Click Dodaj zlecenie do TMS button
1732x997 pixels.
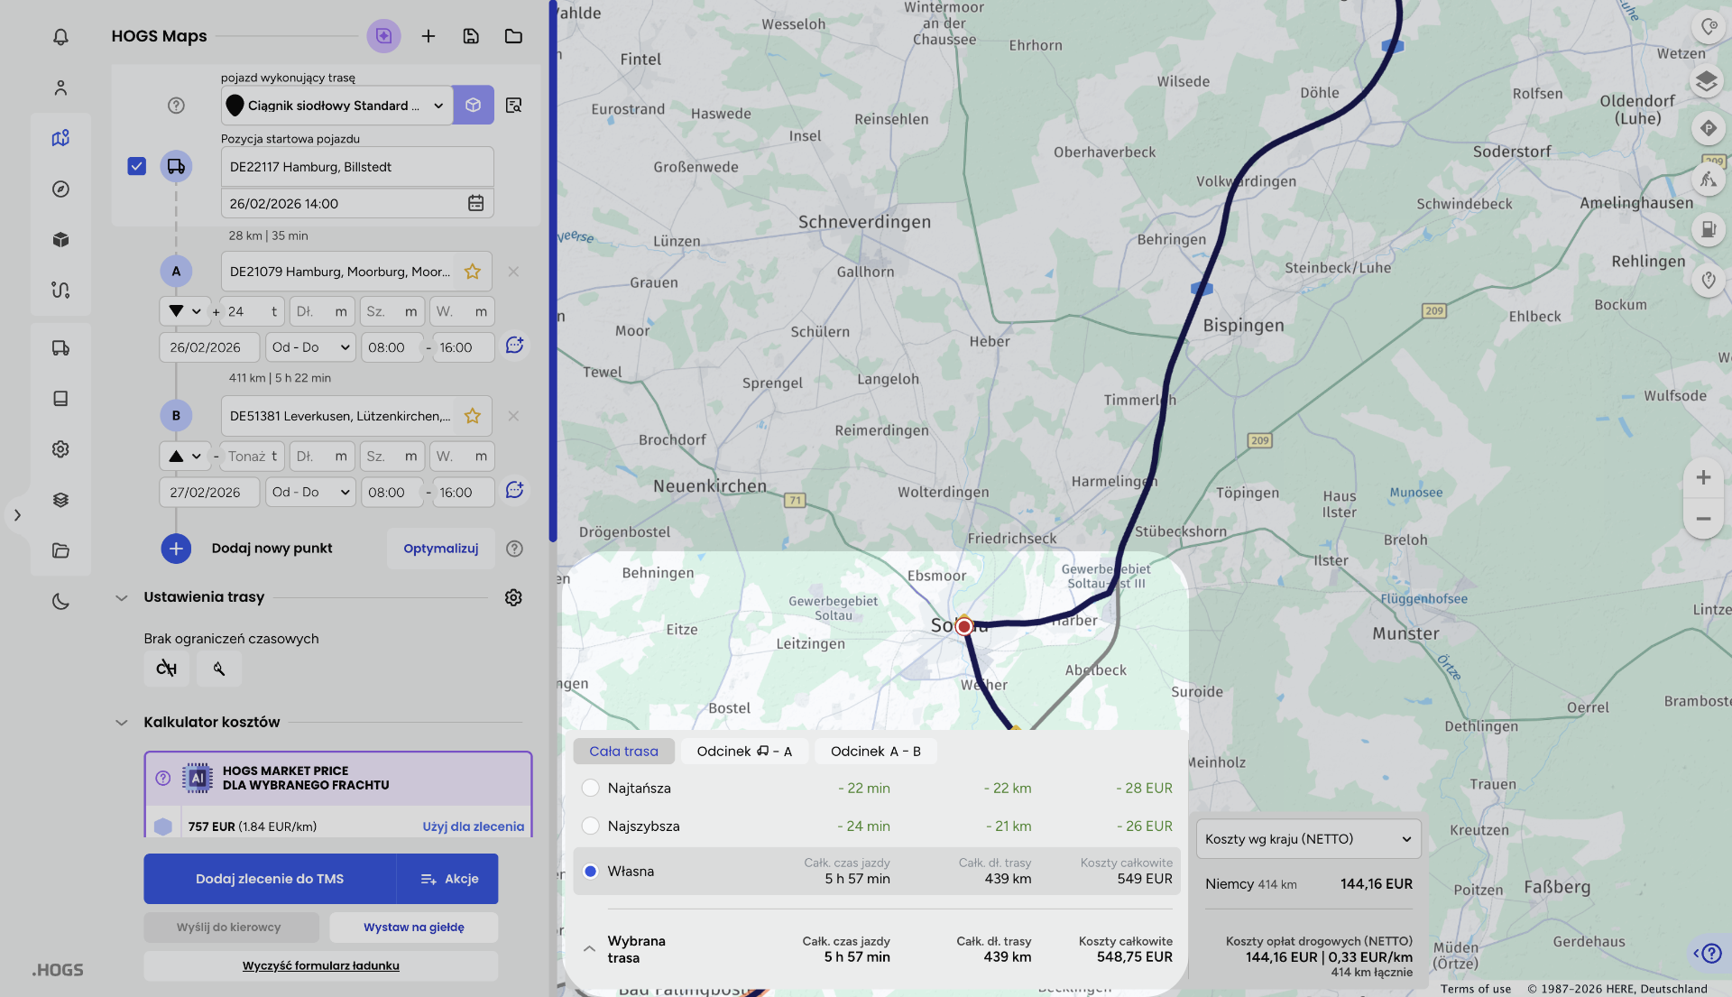270,879
